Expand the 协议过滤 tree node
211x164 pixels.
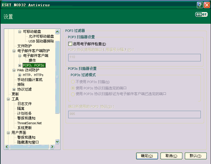click(14, 89)
